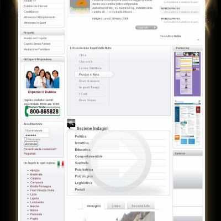Follow the Notizie link in Vai a tutte

[177, 36]
